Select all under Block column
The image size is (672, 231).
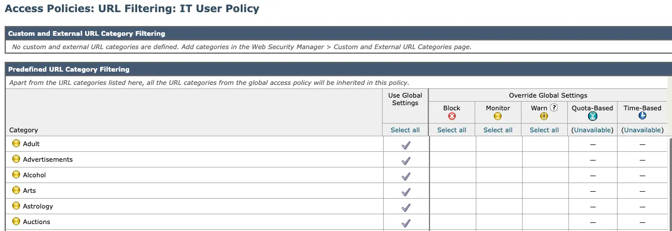[451, 130]
